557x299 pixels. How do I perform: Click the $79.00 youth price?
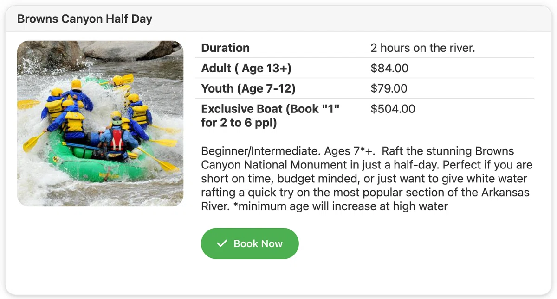[389, 88]
